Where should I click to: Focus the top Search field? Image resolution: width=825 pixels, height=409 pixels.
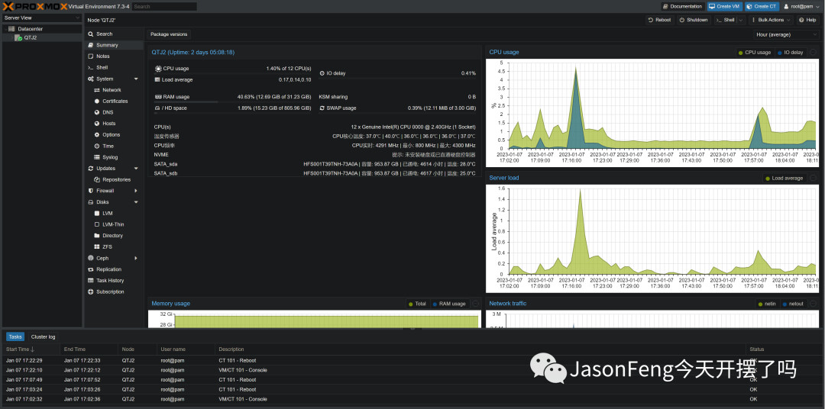pos(164,6)
